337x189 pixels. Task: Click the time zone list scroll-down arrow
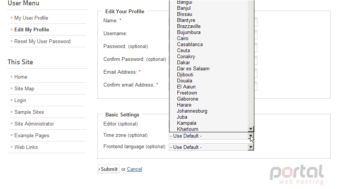coord(251,129)
